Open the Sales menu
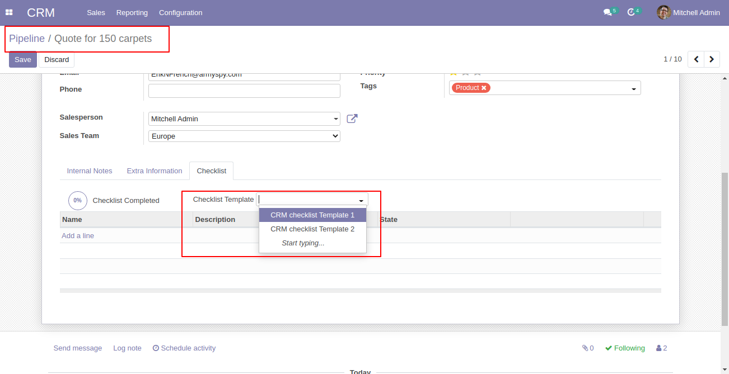This screenshot has width=729, height=374. [96, 12]
